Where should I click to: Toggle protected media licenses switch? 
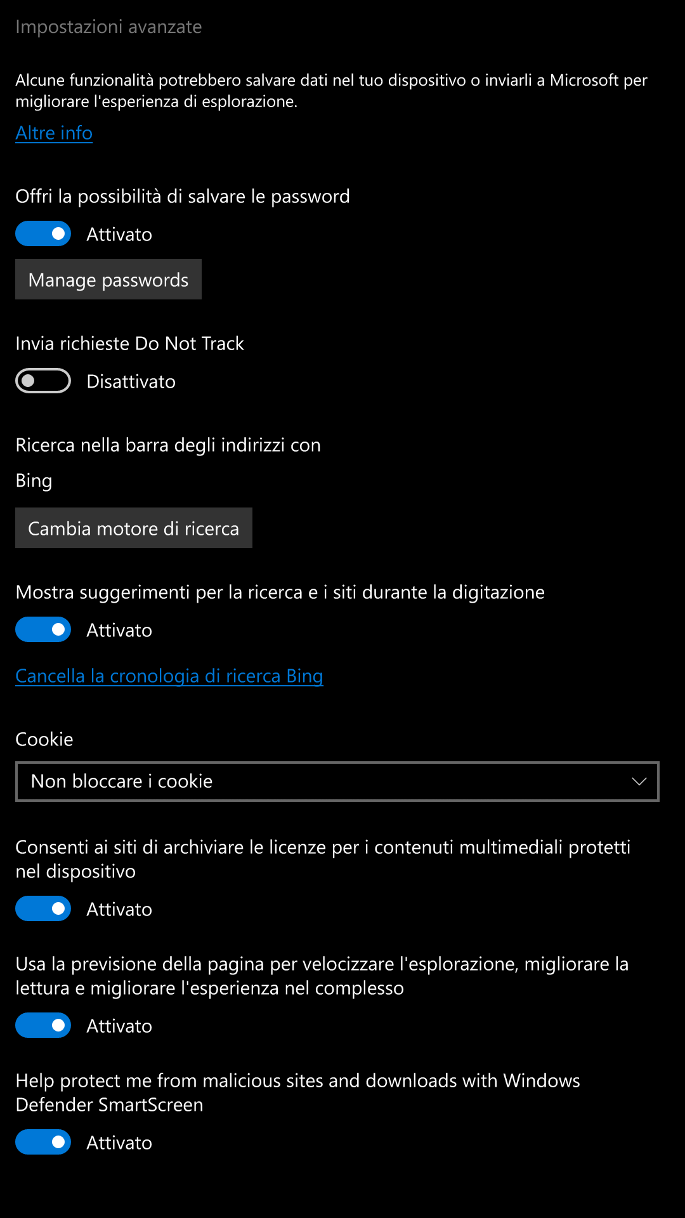(43, 908)
